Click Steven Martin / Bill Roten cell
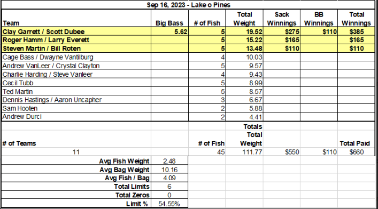378x209 pixels. 76,49
